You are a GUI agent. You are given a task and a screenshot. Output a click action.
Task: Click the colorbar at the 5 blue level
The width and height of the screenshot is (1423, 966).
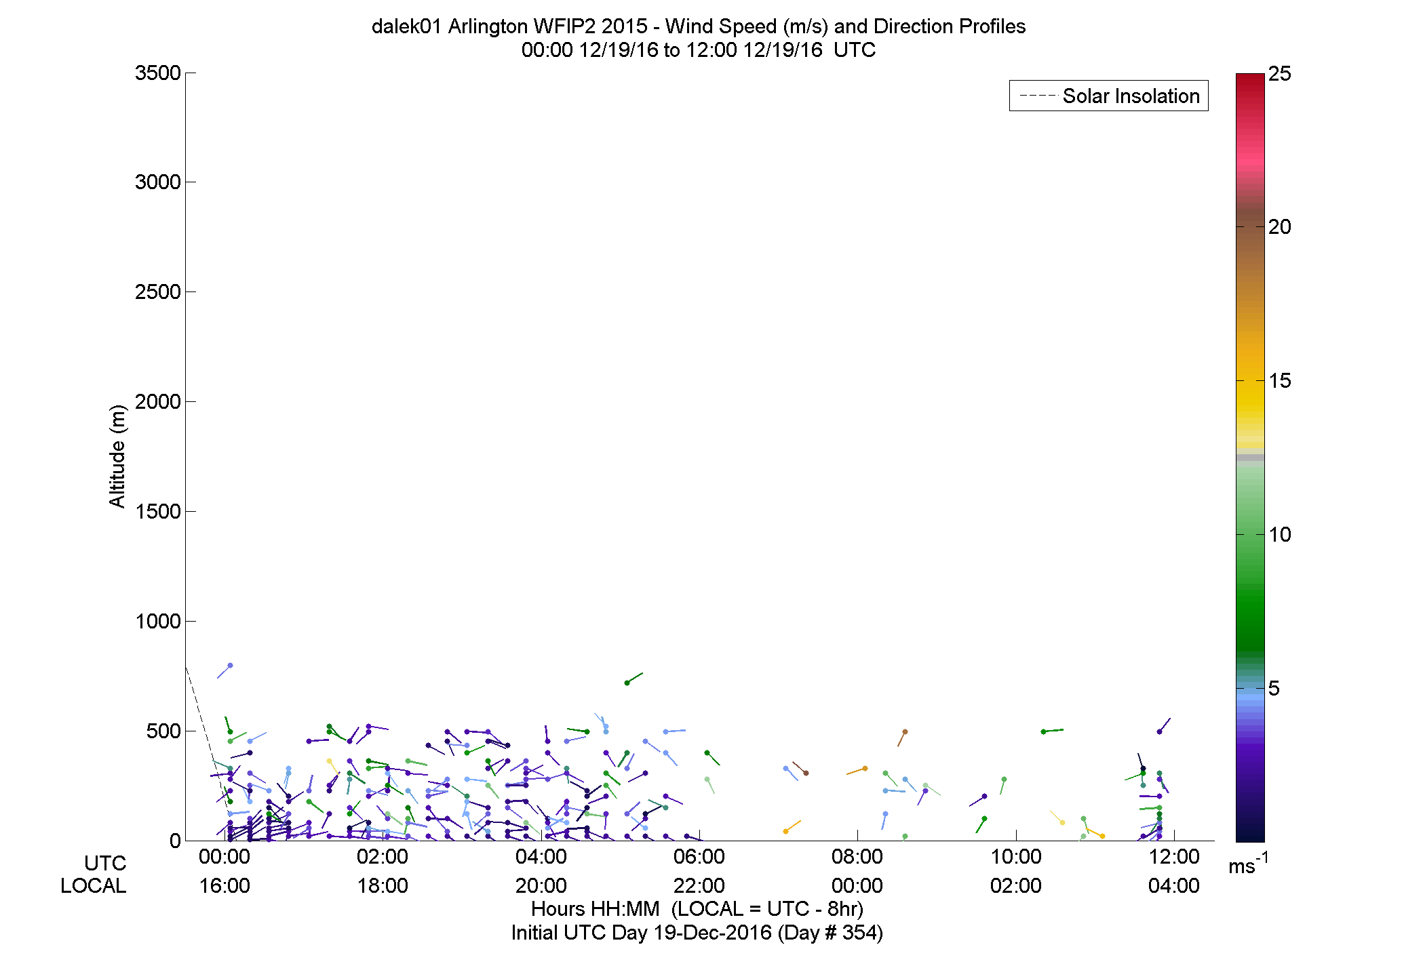tap(1250, 688)
